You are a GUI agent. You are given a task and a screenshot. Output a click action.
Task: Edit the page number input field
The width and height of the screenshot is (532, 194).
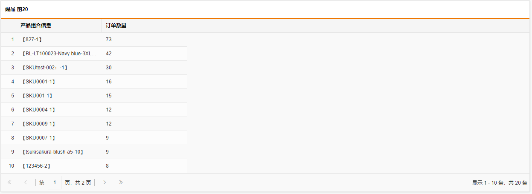click(55, 183)
